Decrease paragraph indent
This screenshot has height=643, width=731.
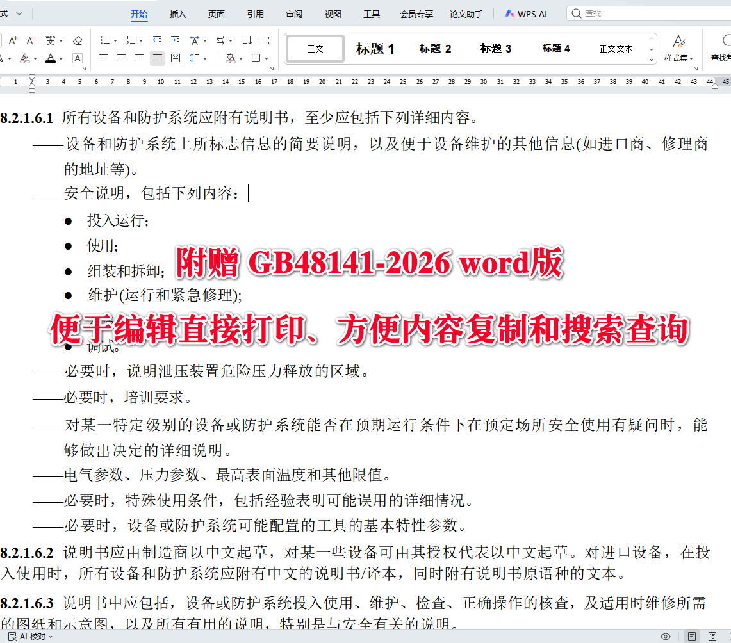tap(157, 40)
